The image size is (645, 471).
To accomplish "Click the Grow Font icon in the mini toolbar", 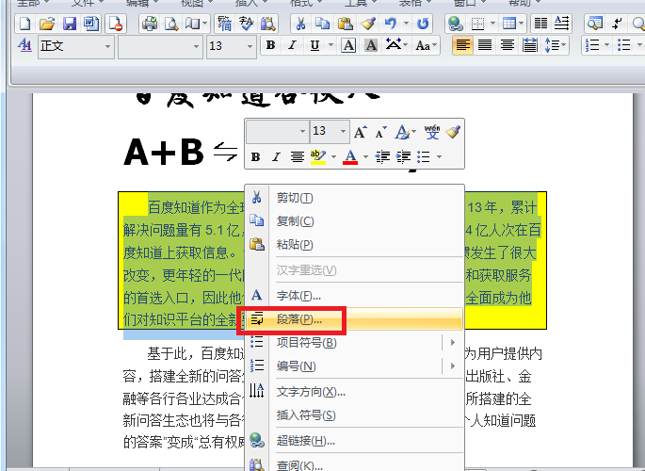I will (361, 132).
